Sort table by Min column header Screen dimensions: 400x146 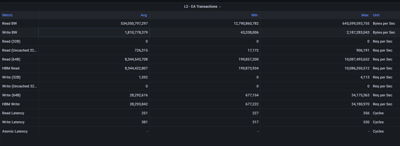[255, 15]
